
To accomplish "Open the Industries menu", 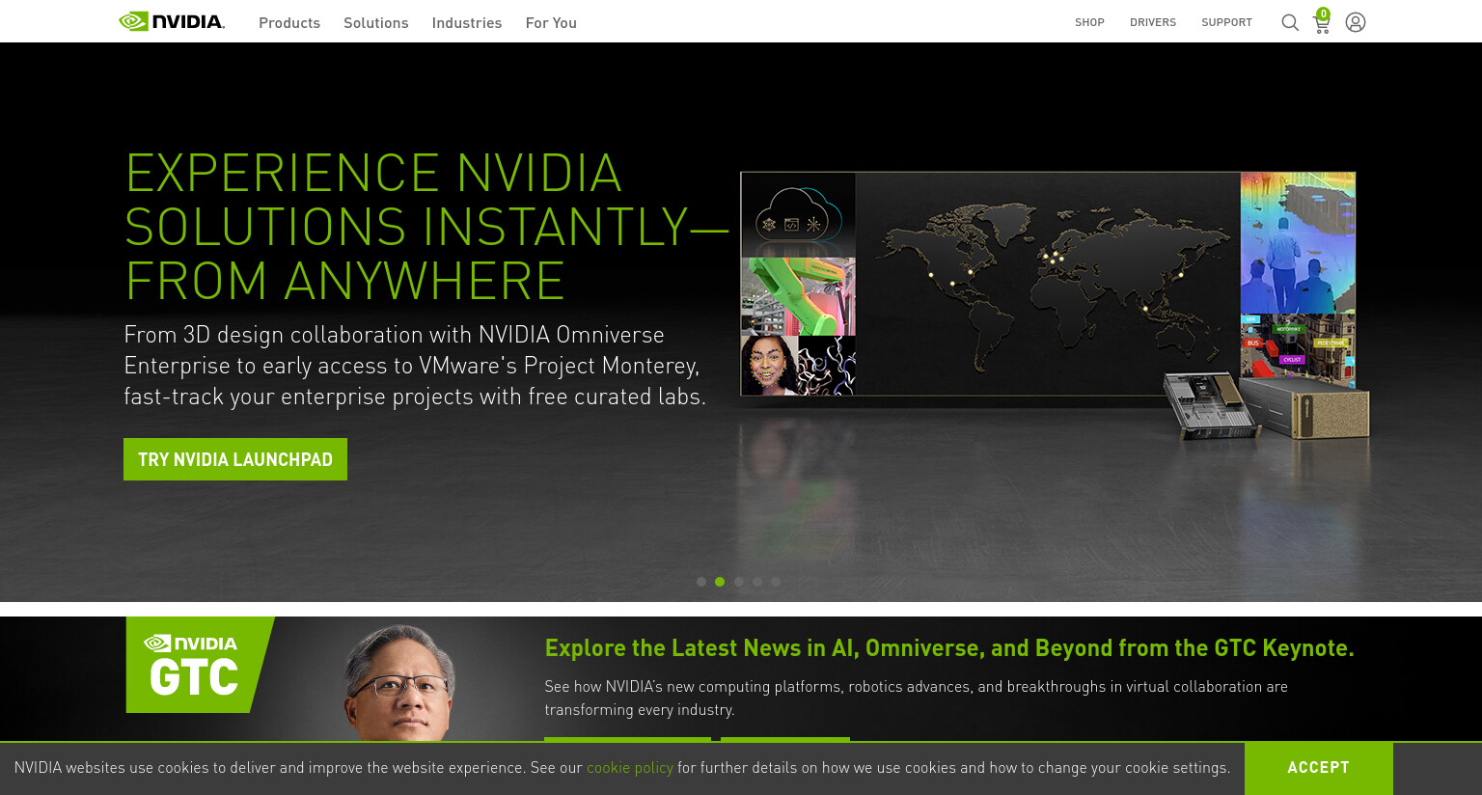I will 467,22.
